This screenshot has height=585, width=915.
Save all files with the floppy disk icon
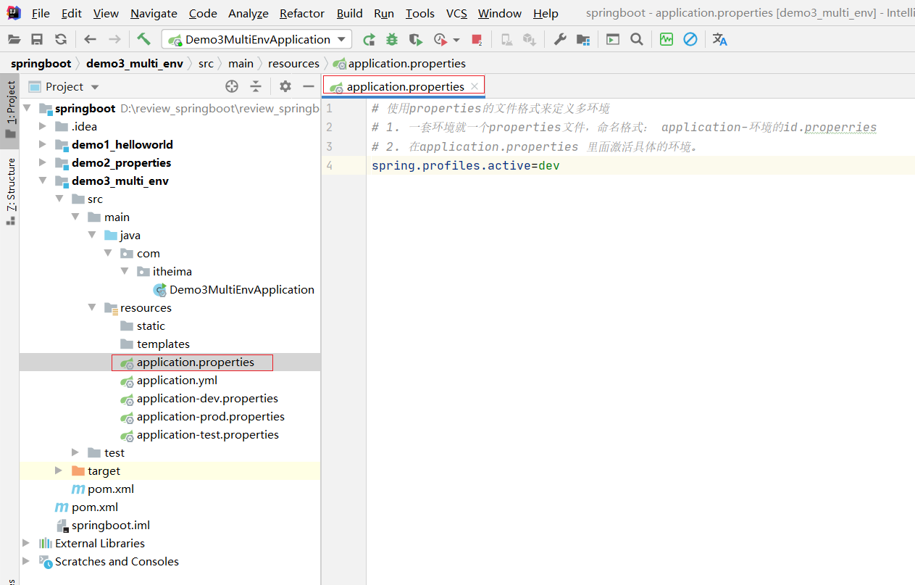37,39
